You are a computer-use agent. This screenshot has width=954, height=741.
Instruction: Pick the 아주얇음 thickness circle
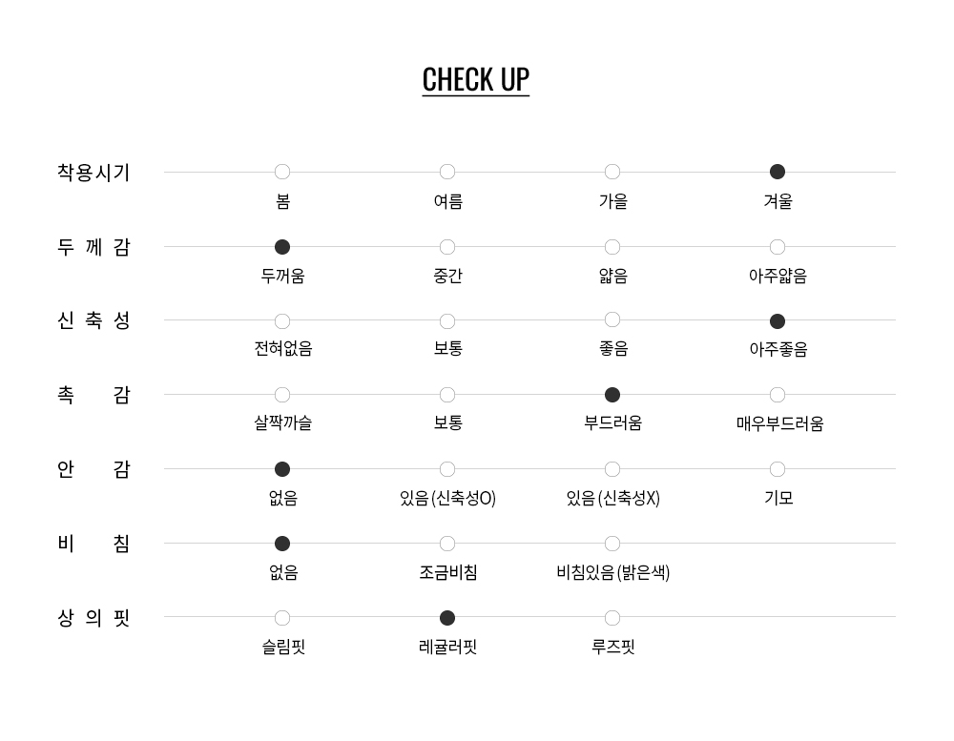(778, 247)
